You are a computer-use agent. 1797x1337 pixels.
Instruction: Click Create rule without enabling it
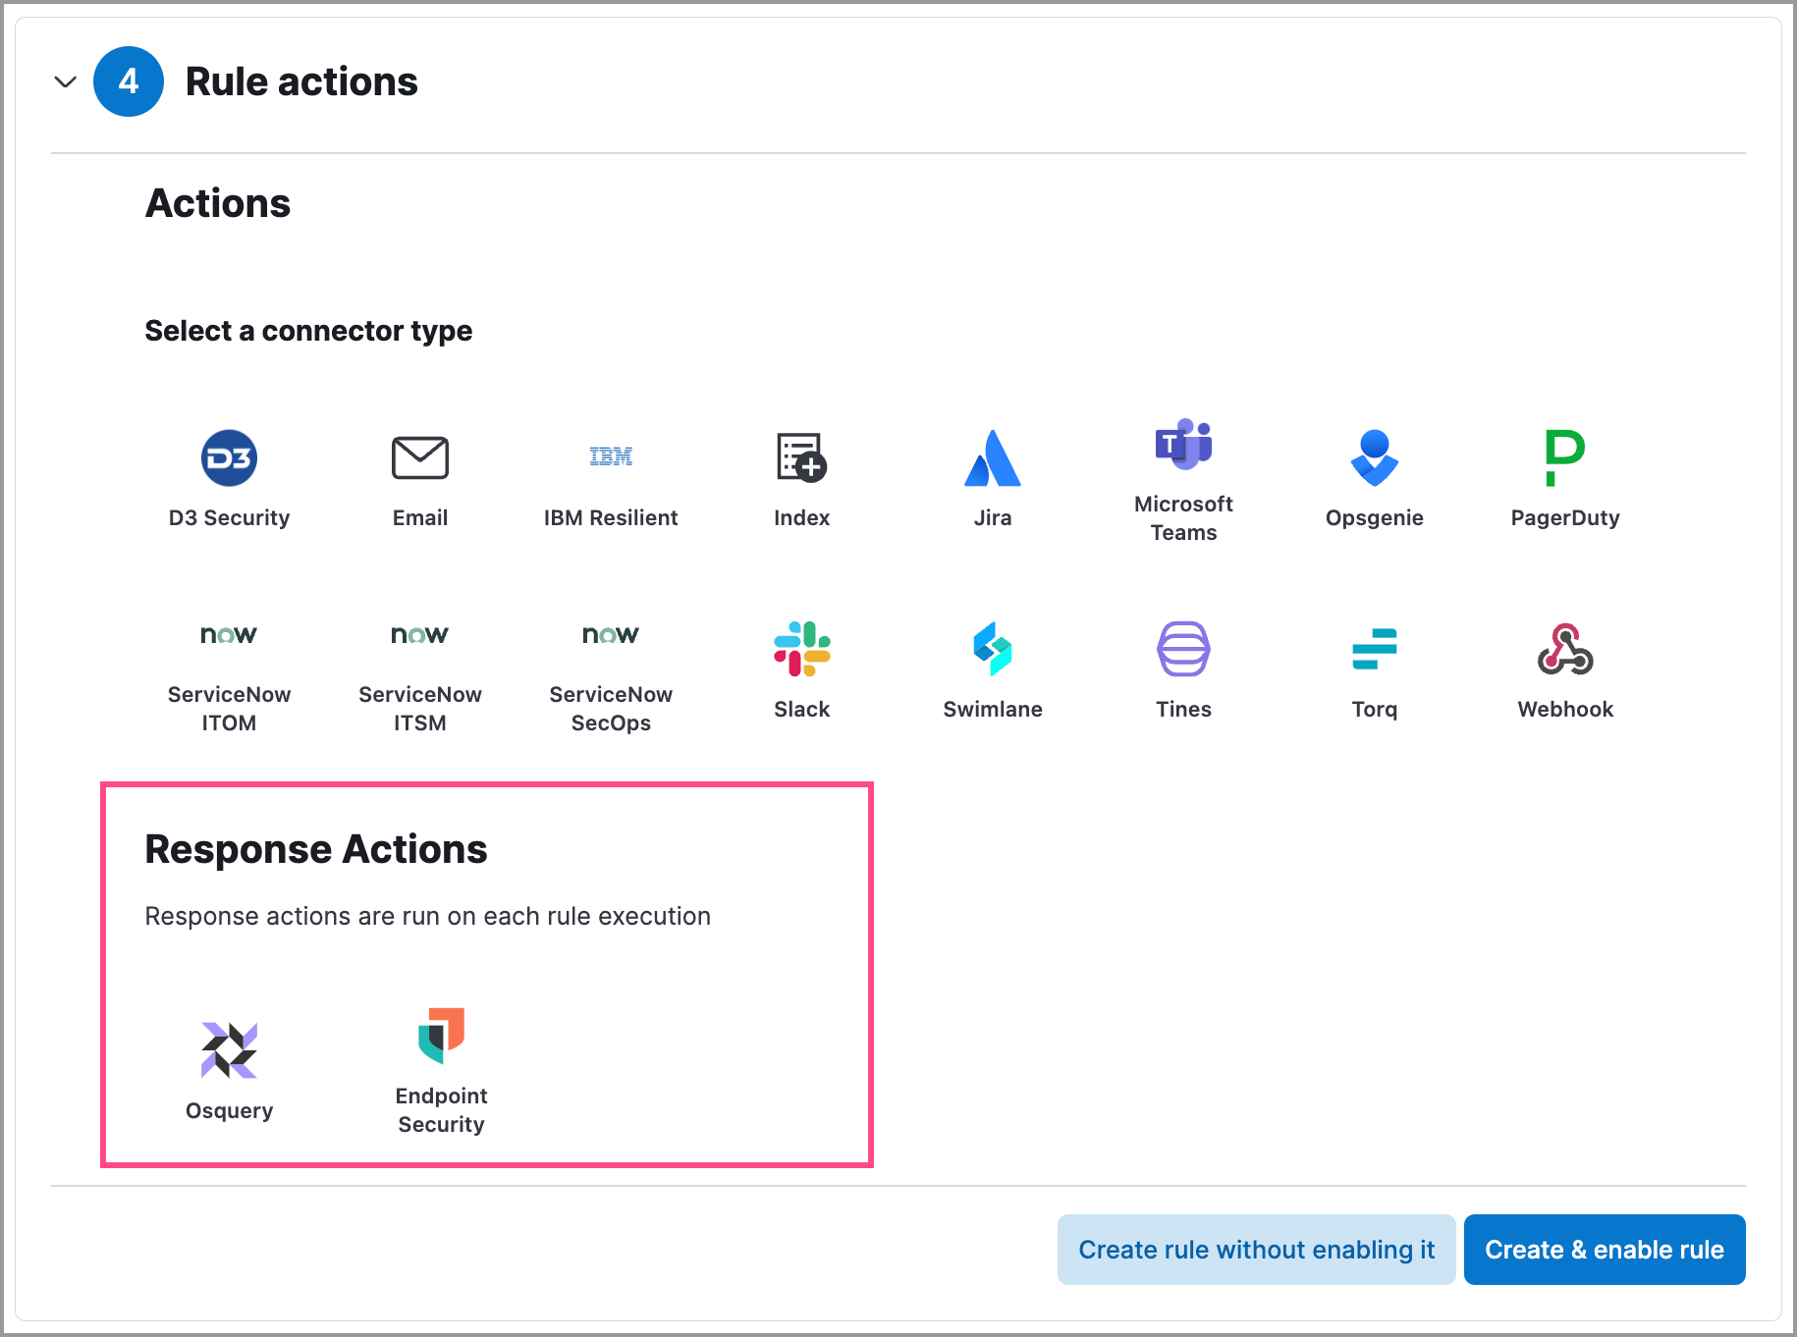(1256, 1249)
